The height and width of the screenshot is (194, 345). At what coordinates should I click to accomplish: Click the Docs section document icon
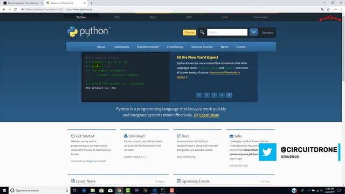point(178,136)
